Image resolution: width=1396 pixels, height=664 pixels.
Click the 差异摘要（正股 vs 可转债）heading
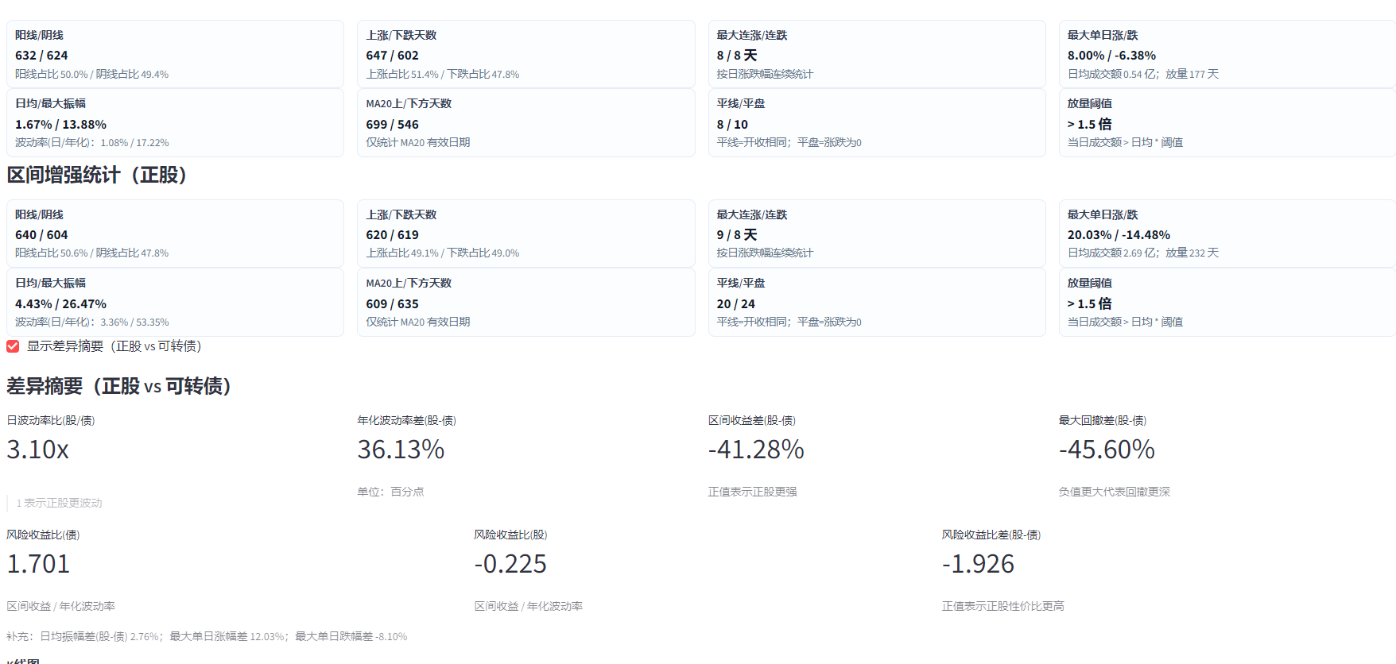pyautogui.click(x=119, y=386)
